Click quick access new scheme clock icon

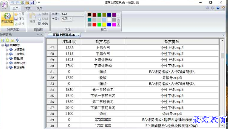pyautogui.click(x=22, y=2)
